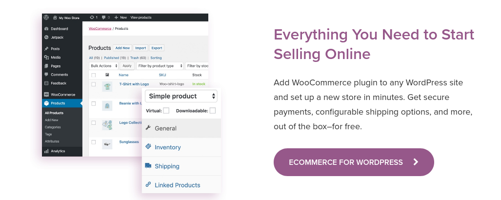
Task: Click the Ecommerce for WordPress button
Action: pos(354,162)
